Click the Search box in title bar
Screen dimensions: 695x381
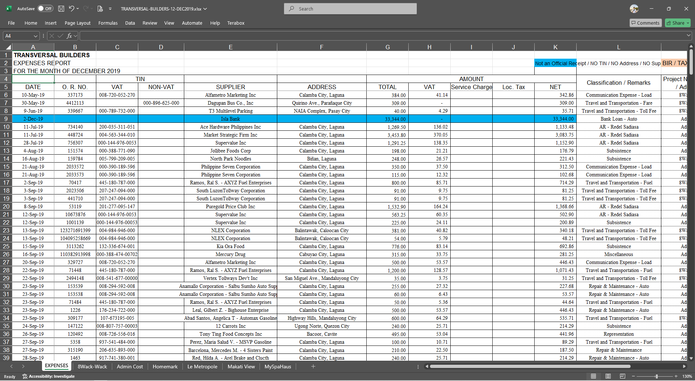350,9
